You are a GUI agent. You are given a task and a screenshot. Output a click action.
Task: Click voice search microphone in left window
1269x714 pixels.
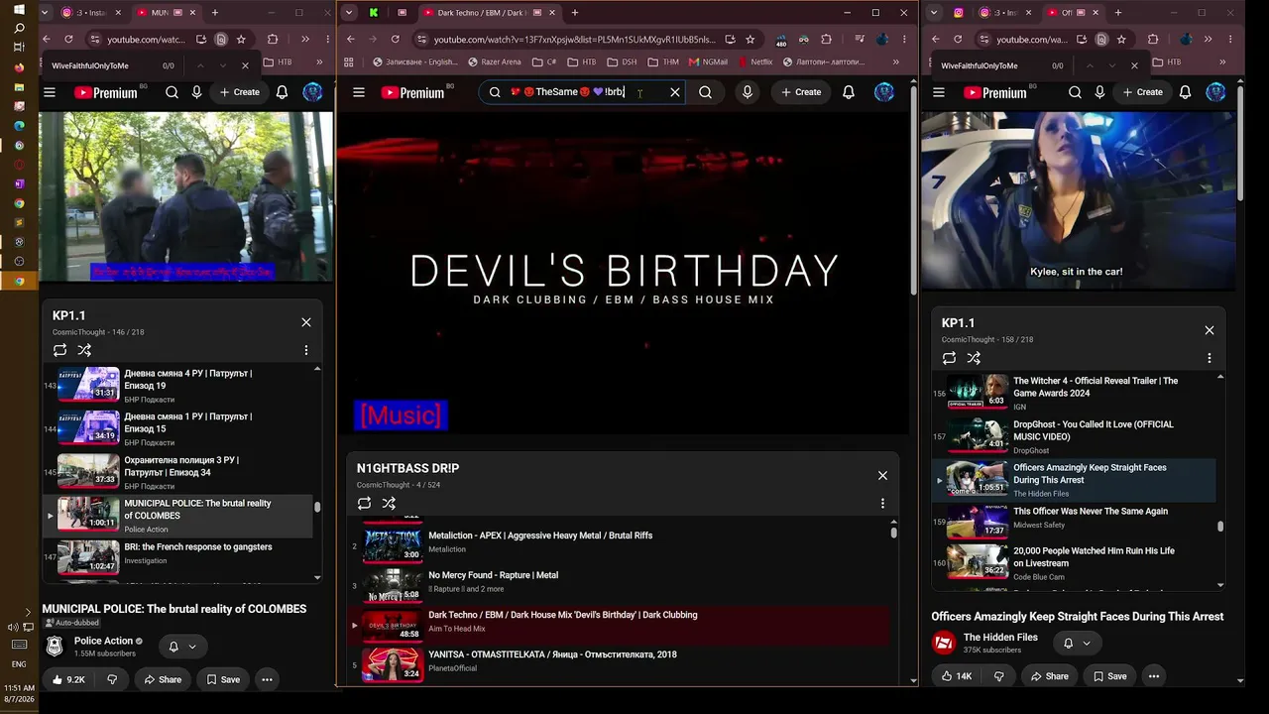[196, 92]
